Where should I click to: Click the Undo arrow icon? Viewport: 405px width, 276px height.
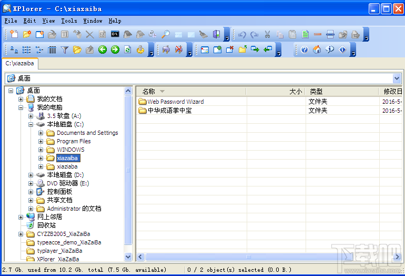[x=242, y=34]
